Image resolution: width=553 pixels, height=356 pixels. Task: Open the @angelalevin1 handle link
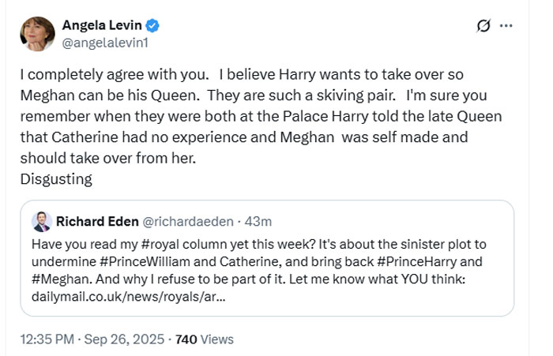[105, 43]
